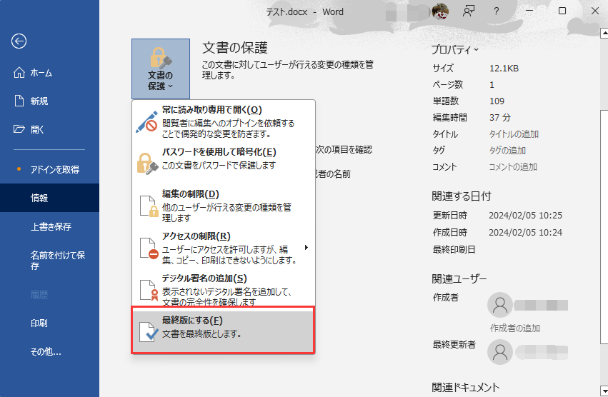The height and width of the screenshot is (397, 608).
Task: Click タイトルの追加 field
Action: click(x=514, y=134)
